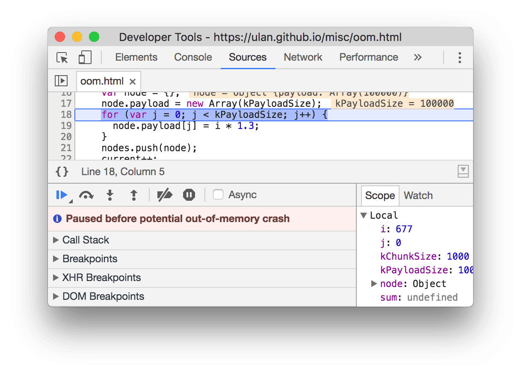Viewport: 521px width, 375px height.
Task: Switch to the Console panel
Action: click(192, 57)
